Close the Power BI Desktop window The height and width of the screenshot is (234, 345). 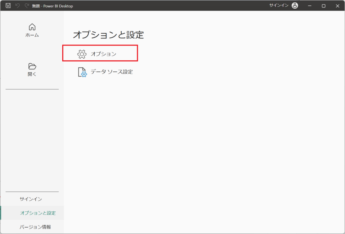tap(337, 6)
